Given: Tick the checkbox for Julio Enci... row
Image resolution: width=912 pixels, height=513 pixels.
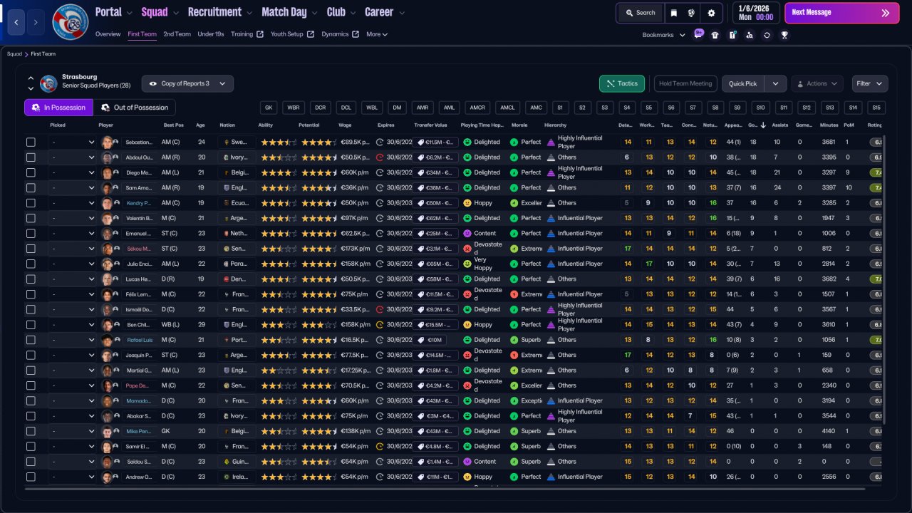Looking at the screenshot, I should 31,264.
